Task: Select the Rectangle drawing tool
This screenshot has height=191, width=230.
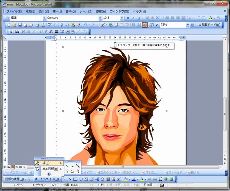Action: click(76, 179)
